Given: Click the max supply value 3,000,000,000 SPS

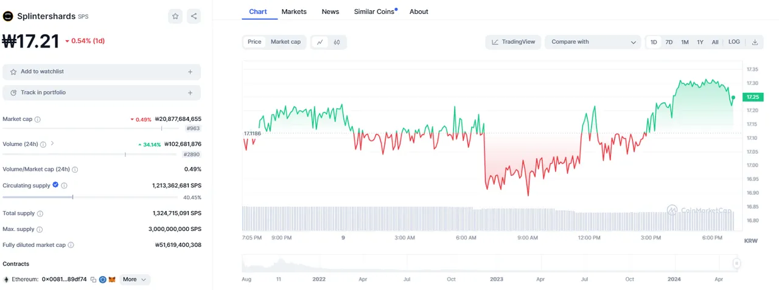Looking at the screenshot, I should tap(175, 229).
